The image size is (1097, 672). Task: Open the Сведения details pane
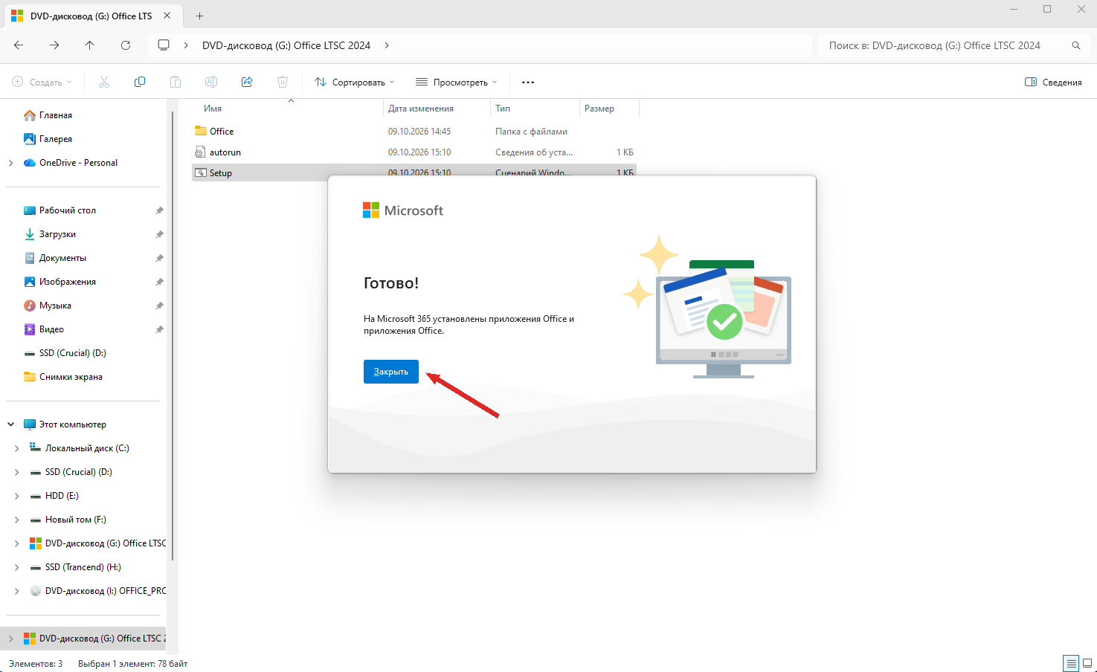1053,82
